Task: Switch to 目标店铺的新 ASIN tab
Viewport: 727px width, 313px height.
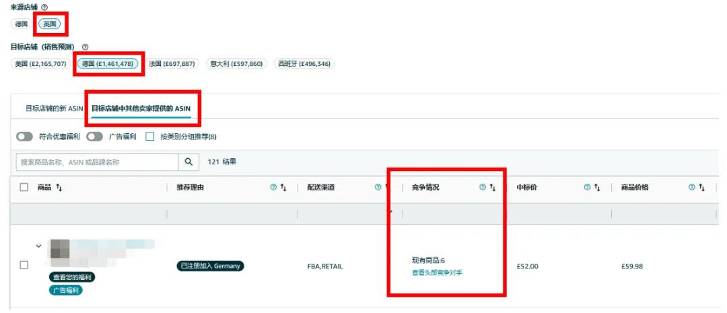Action: click(55, 108)
